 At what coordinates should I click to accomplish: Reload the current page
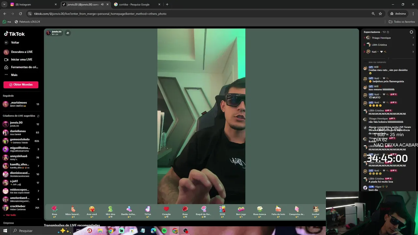pyautogui.click(x=20, y=14)
